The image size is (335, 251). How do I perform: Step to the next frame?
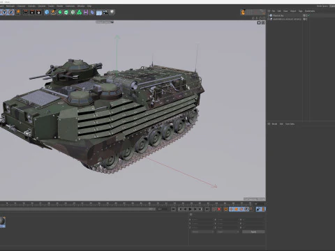point(195,209)
